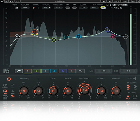Toggle the SC sidechain button in top bar
This screenshot has height=121, width=140.
pos(6,1)
